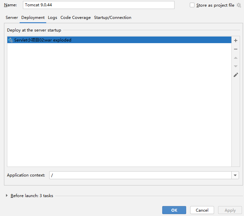Click Deploy at the server startup heading
The image size is (244, 216).
(x=34, y=30)
